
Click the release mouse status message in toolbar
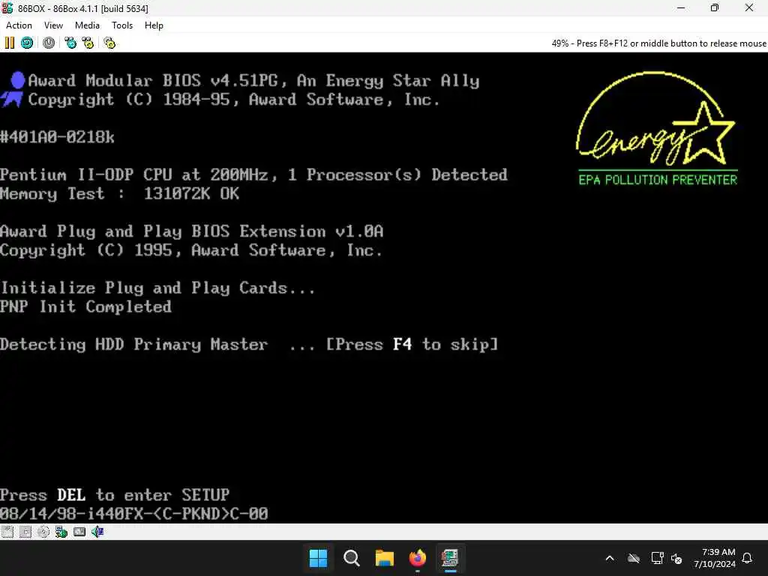[x=658, y=43]
